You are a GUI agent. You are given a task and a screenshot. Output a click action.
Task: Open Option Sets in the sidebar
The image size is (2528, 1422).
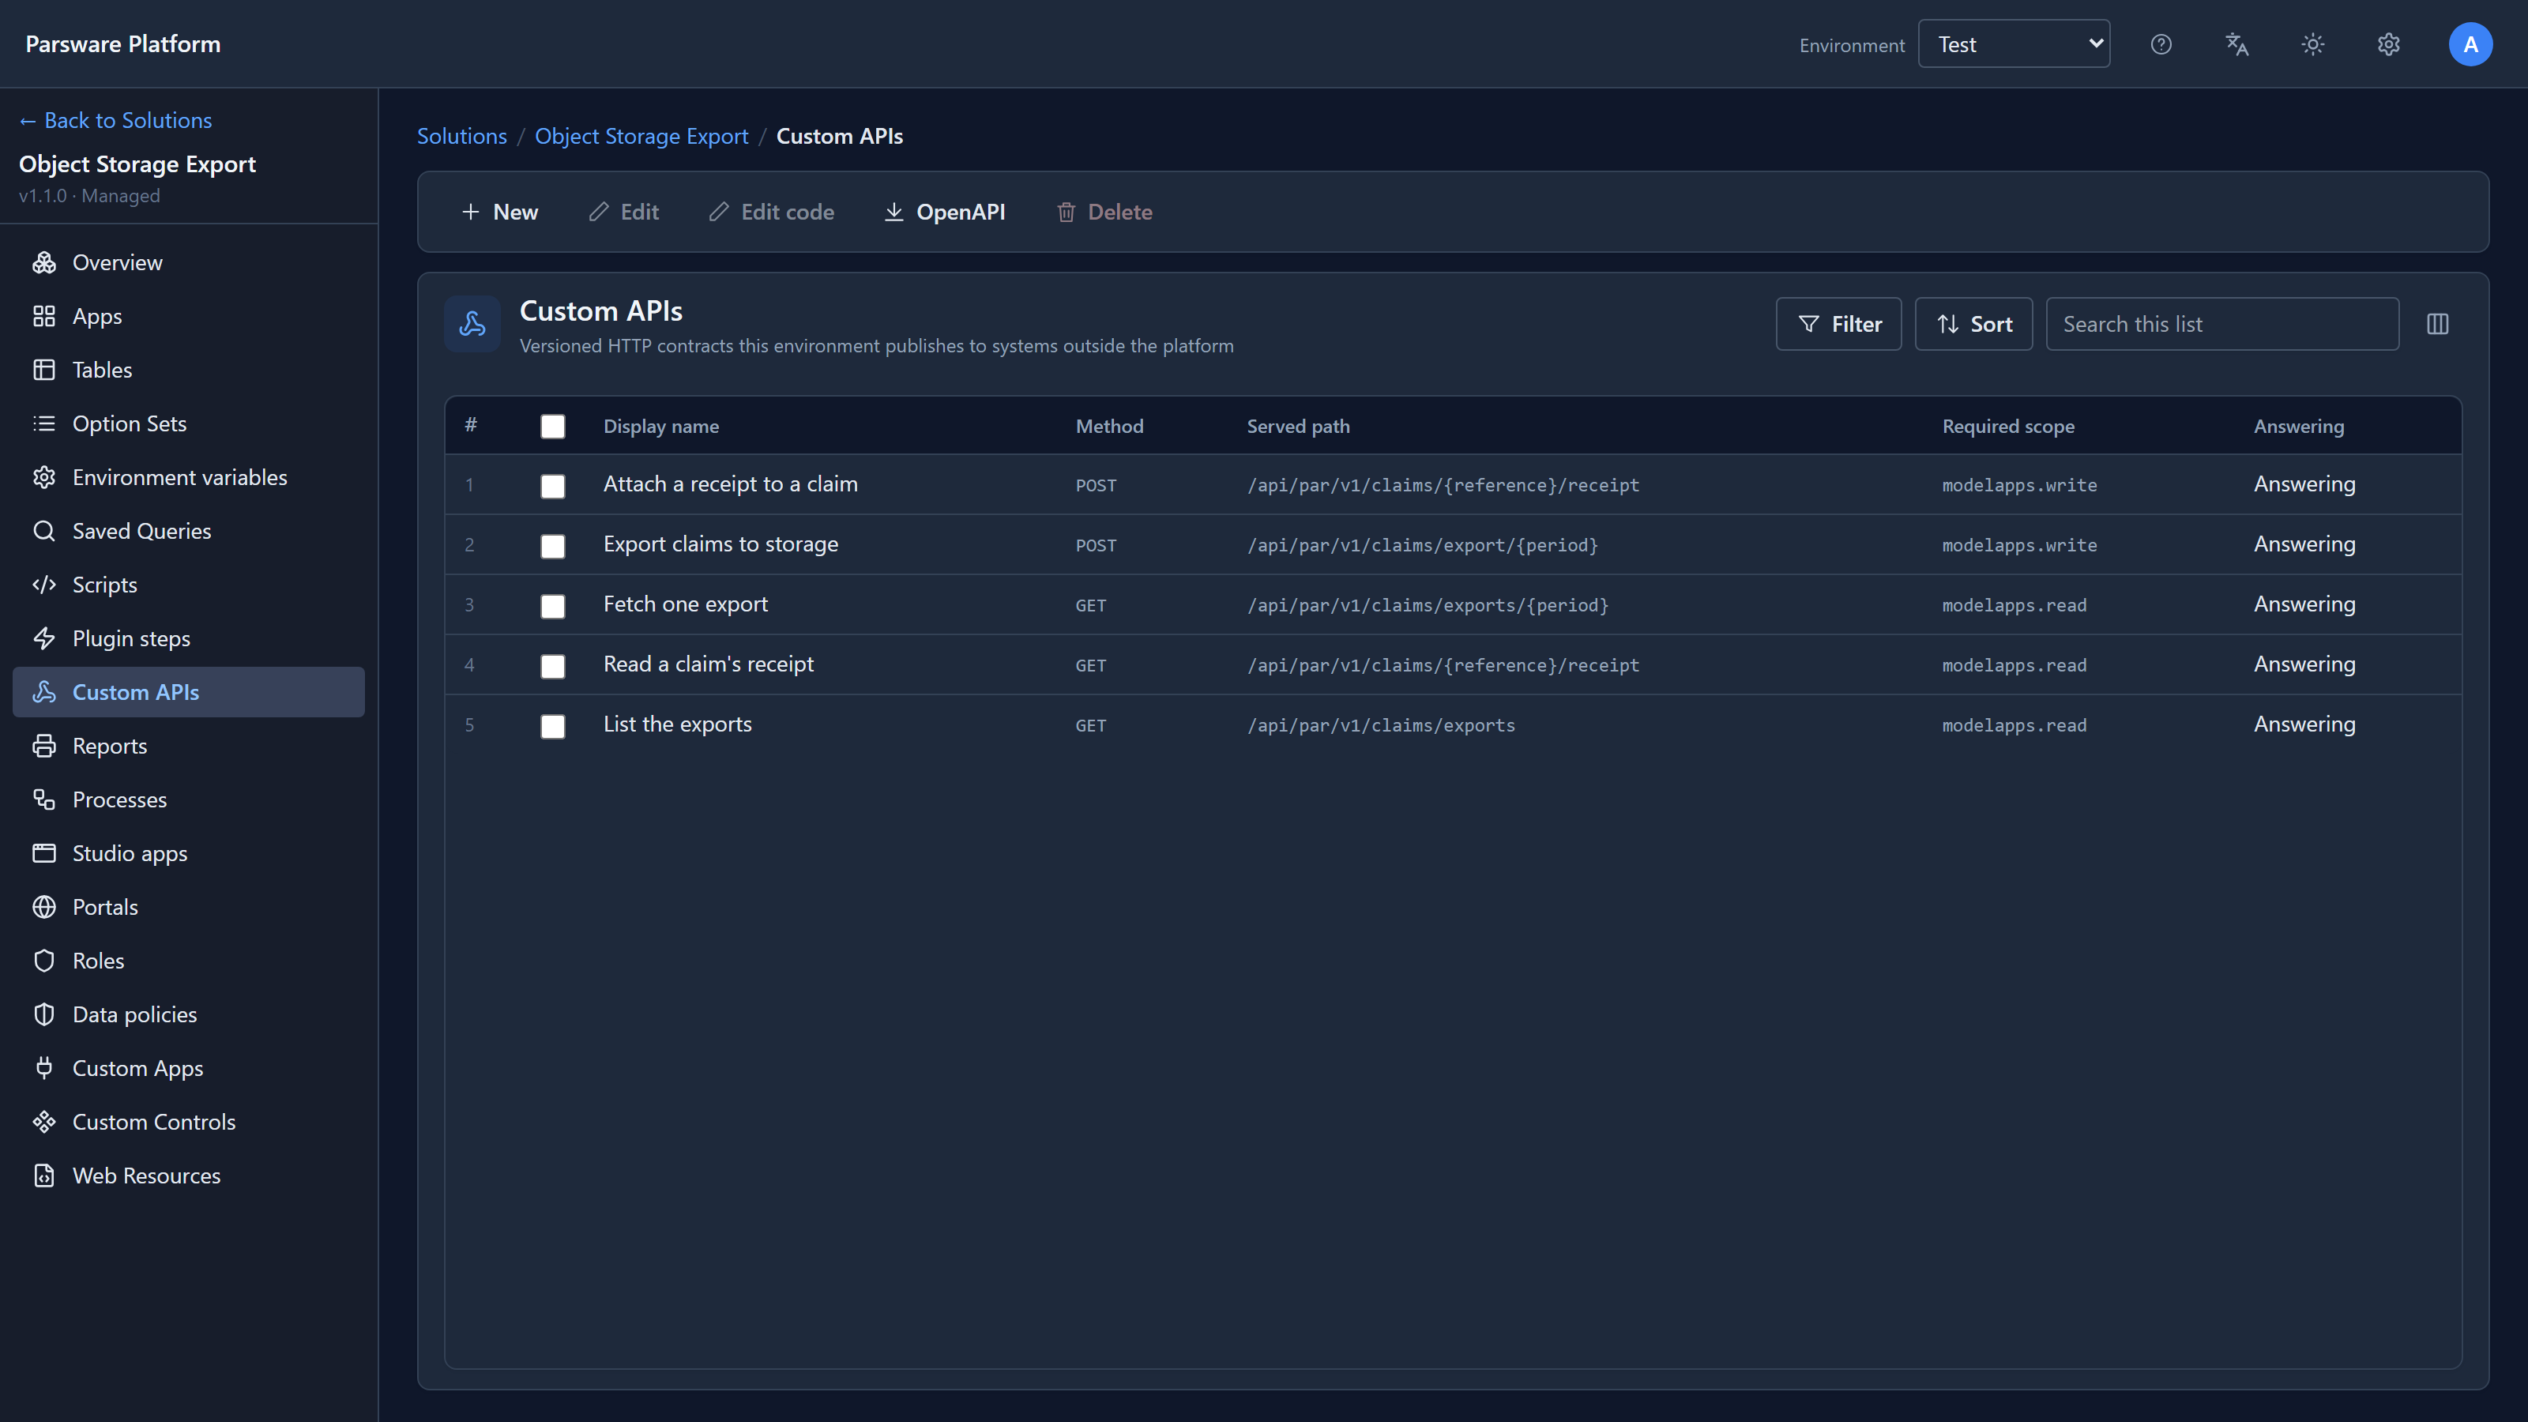(189, 423)
